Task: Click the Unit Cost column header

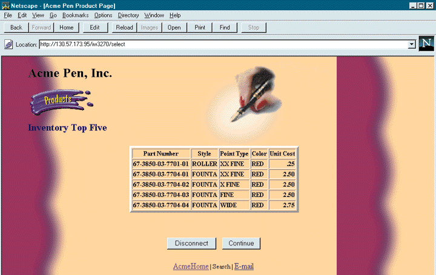Action: [x=282, y=154]
